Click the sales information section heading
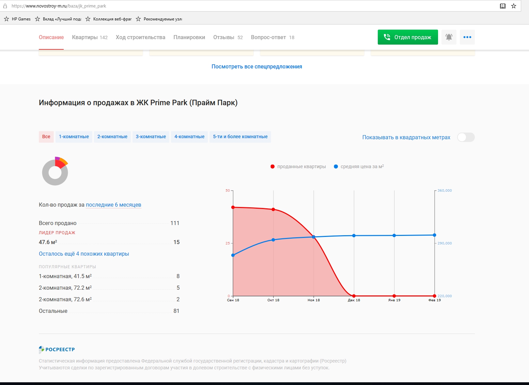Screen dimensions: 529x385 (138, 103)
